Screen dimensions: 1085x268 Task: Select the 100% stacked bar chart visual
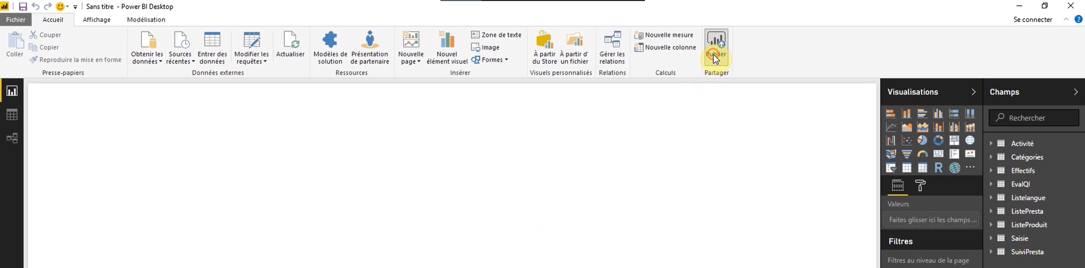tap(954, 113)
